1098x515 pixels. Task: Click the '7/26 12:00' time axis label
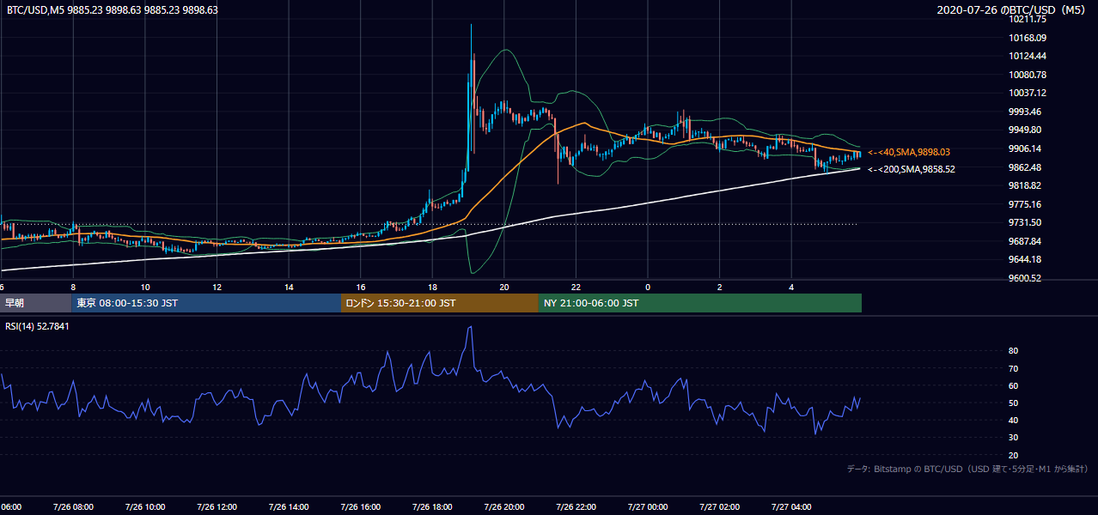click(217, 506)
